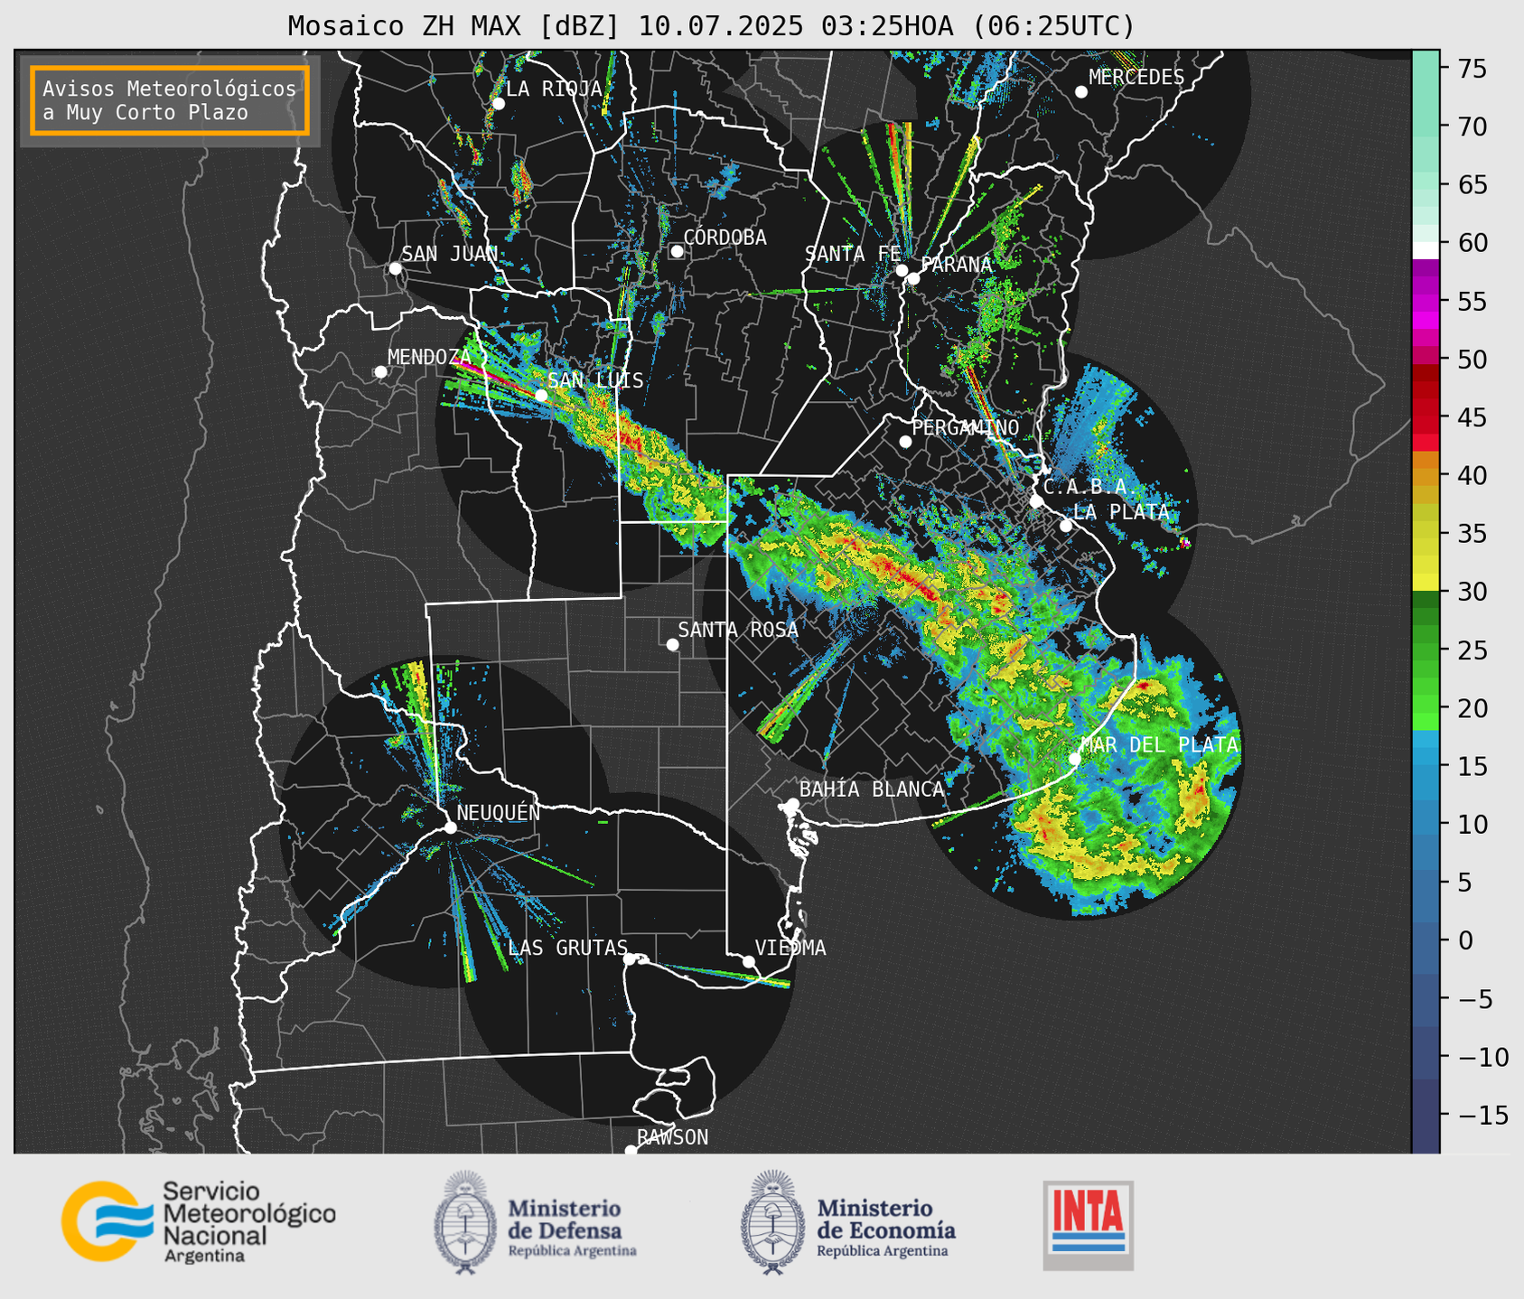Image resolution: width=1524 pixels, height=1299 pixels.
Task: Click the Rawson city marker dot
Action: 631,1150
